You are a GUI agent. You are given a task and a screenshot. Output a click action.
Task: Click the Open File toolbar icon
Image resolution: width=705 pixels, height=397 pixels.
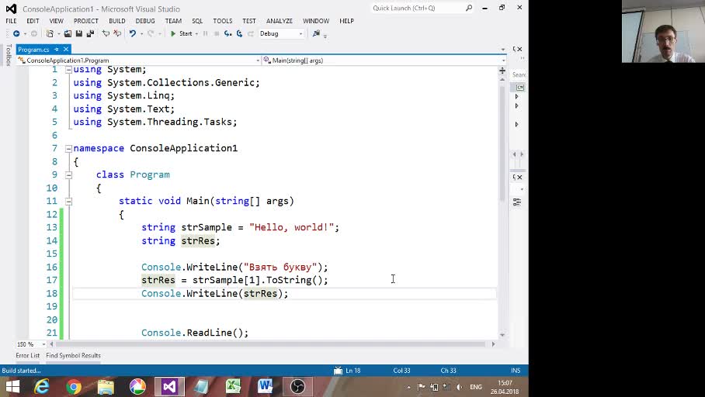68,33
